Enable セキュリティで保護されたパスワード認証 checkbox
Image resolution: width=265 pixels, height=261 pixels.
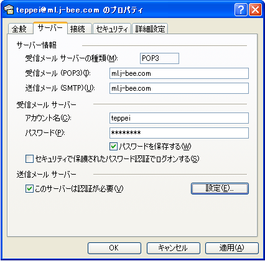tap(29, 159)
